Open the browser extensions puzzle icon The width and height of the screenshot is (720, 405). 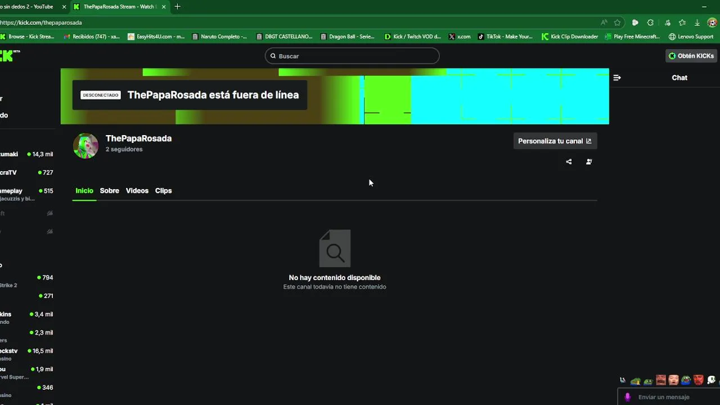(650, 22)
